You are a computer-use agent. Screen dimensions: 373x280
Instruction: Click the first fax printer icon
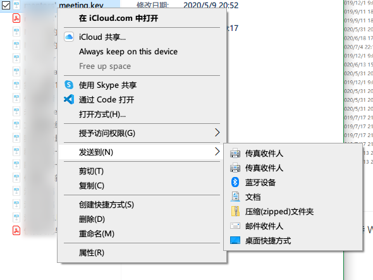click(x=235, y=153)
